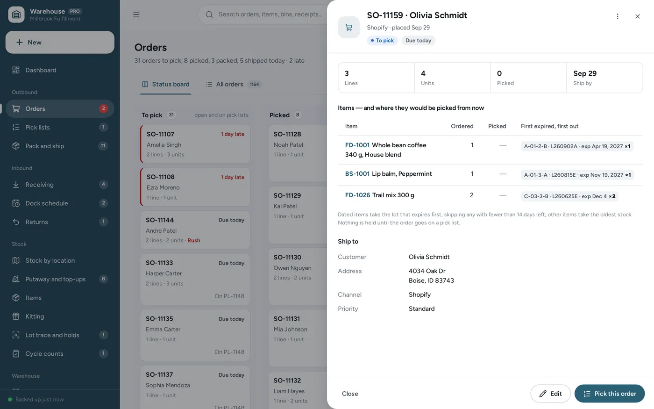Open the Returns arrow icon
Viewport: 654px width, 409px height.
tap(16, 222)
